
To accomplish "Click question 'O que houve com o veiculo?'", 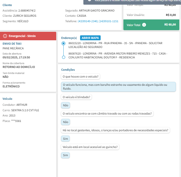I will pos(80,76).
